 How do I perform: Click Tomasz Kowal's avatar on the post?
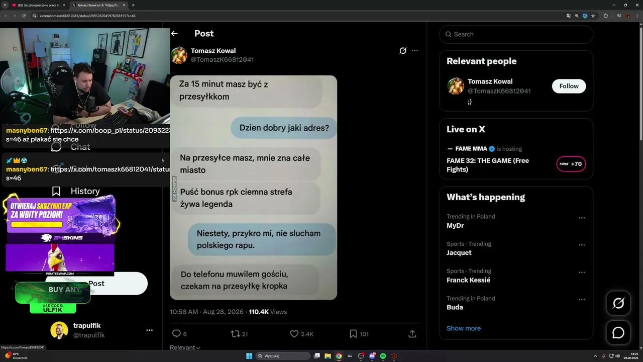coord(179,55)
